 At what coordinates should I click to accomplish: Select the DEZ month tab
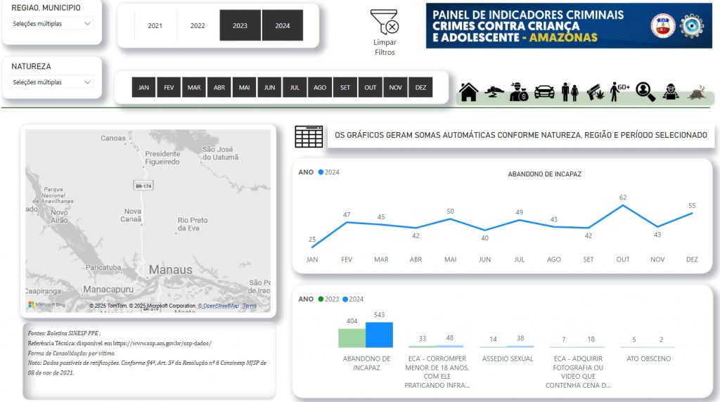pyautogui.click(x=420, y=88)
